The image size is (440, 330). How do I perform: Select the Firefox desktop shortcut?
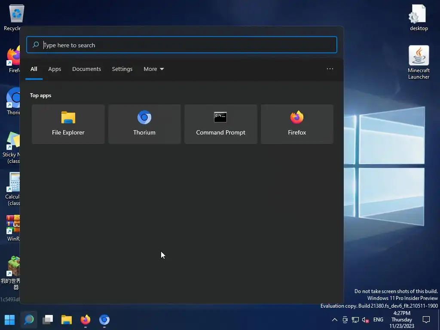[x=13, y=59]
